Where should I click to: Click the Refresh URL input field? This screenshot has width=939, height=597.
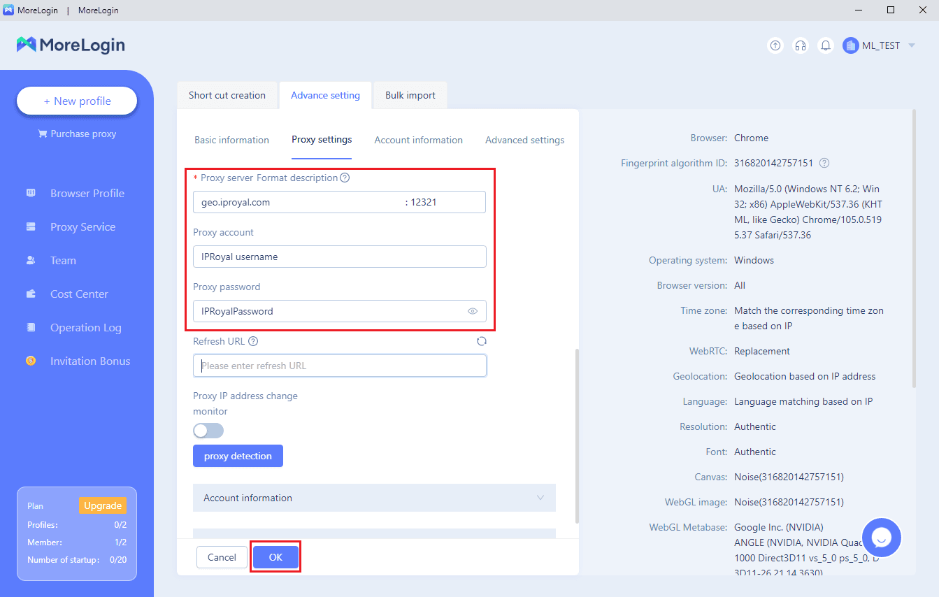point(339,366)
